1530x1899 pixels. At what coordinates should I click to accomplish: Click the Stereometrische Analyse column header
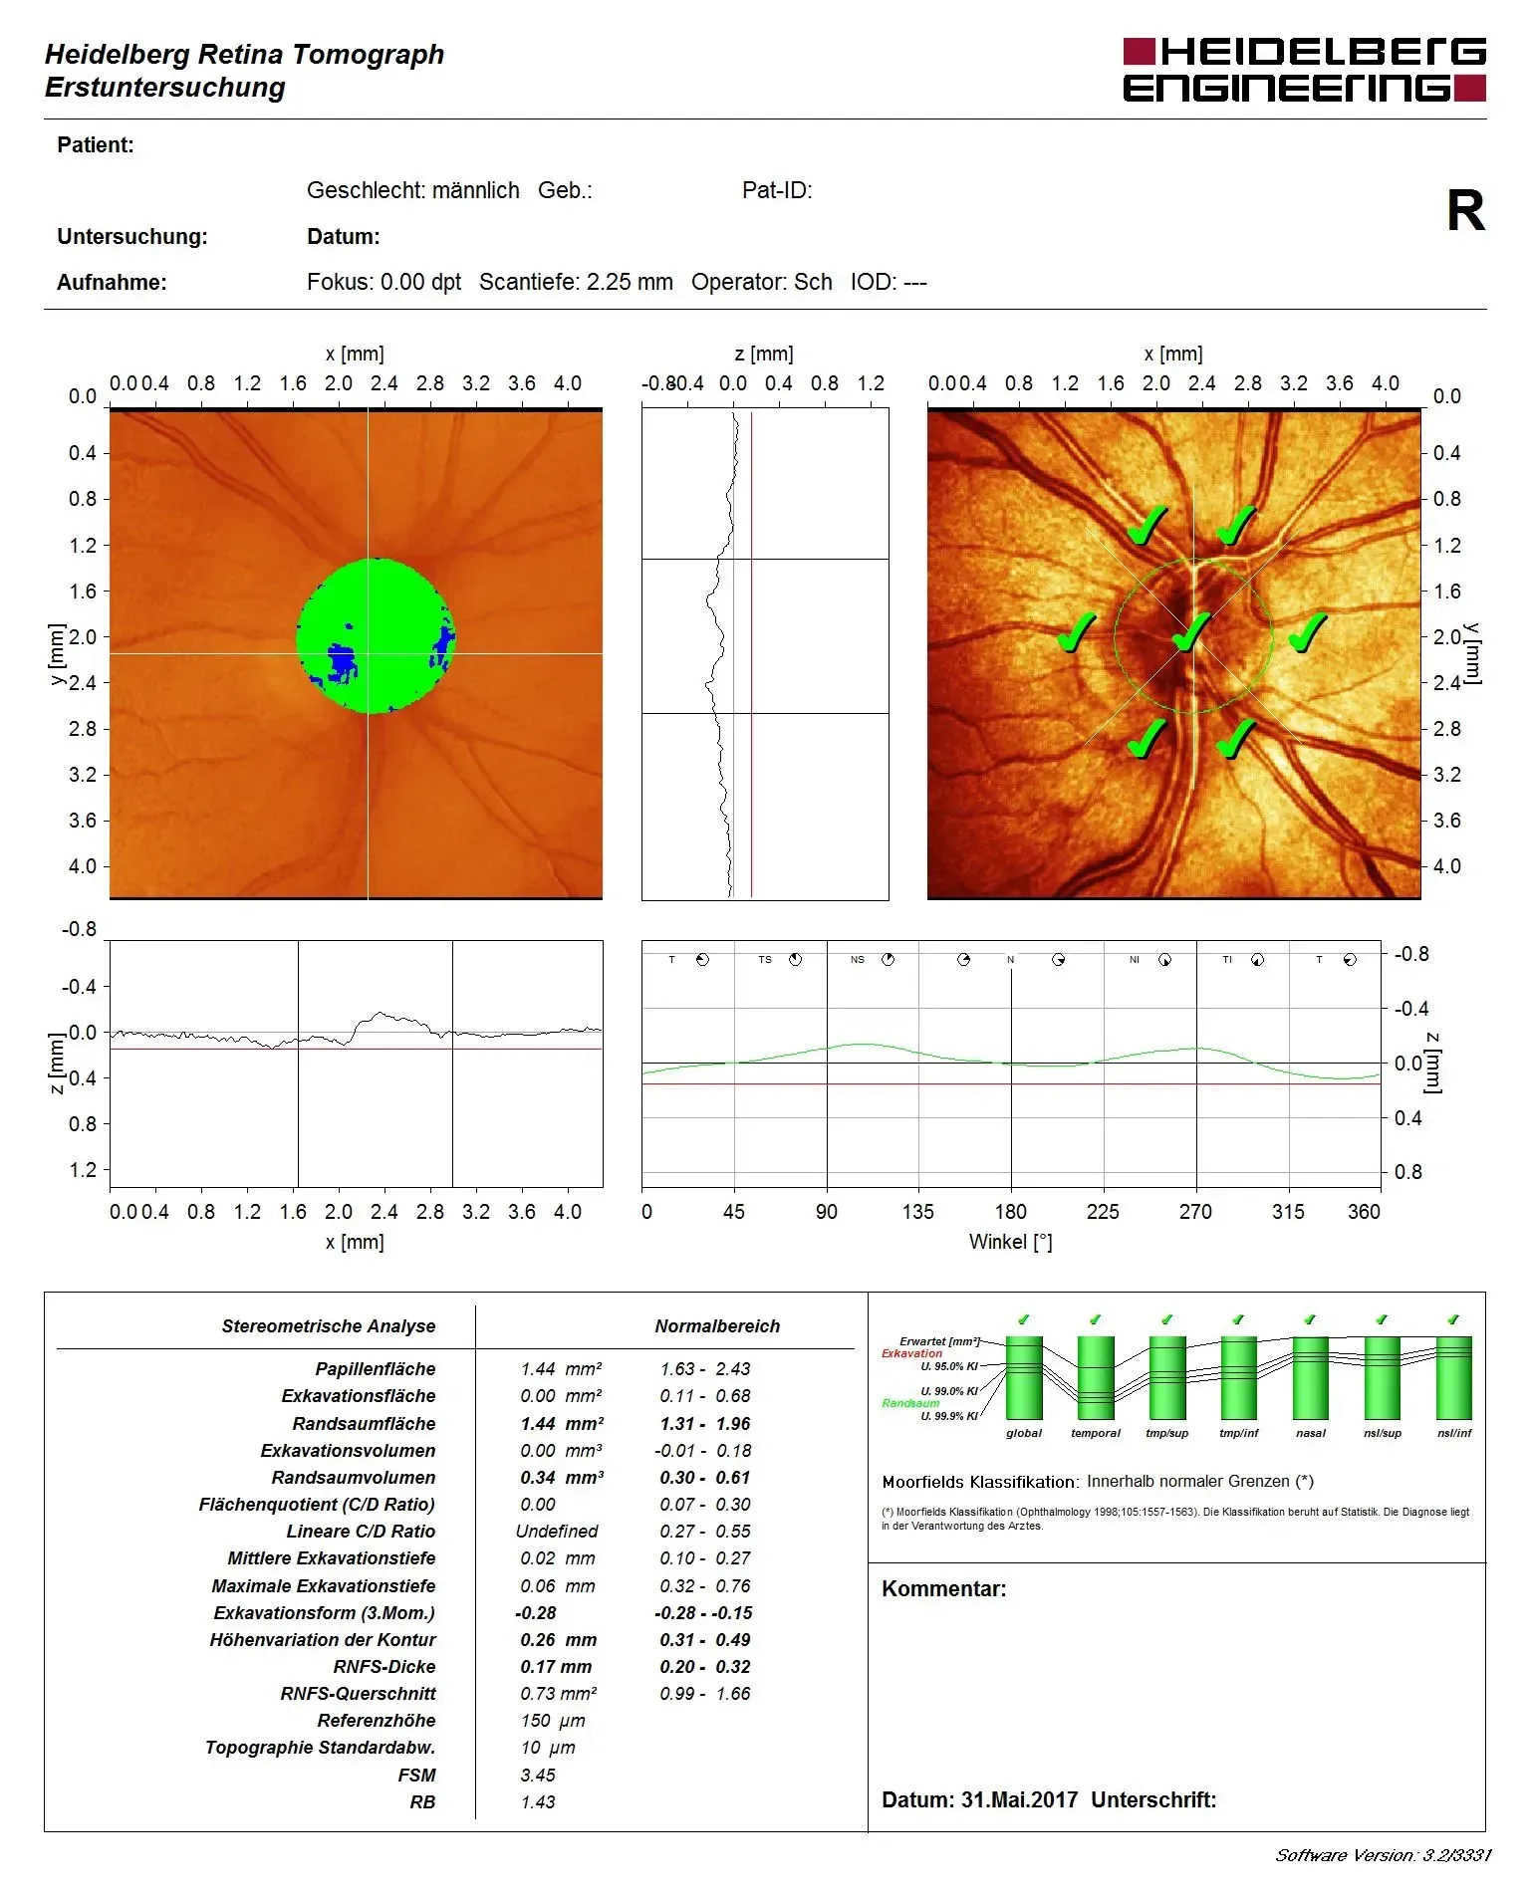[328, 1326]
